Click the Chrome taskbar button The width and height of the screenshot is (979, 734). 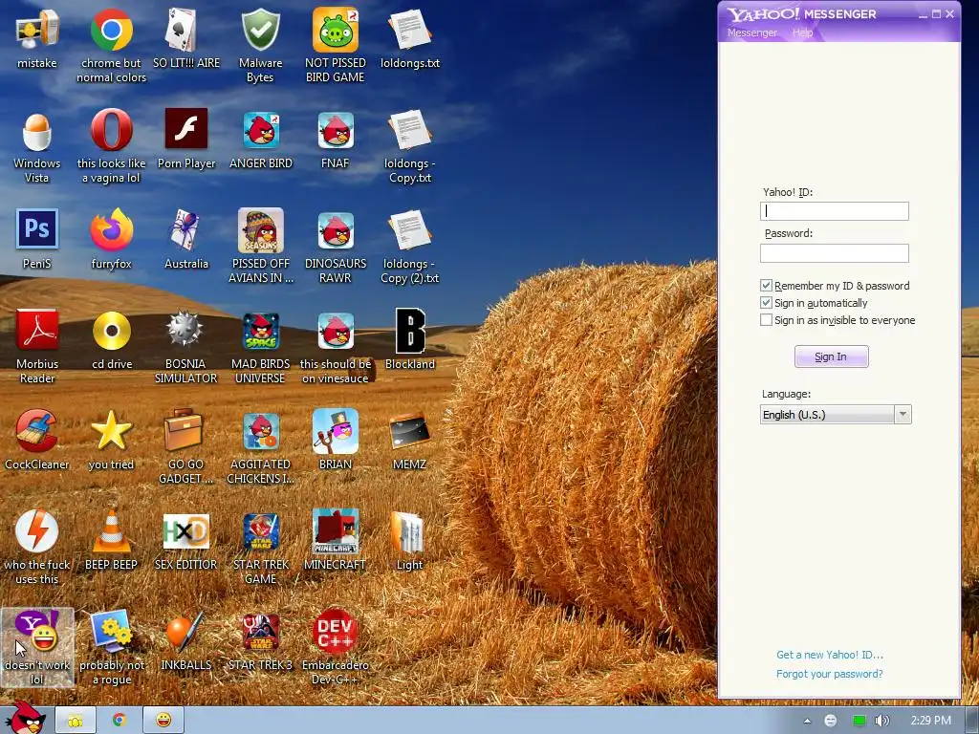(120, 721)
